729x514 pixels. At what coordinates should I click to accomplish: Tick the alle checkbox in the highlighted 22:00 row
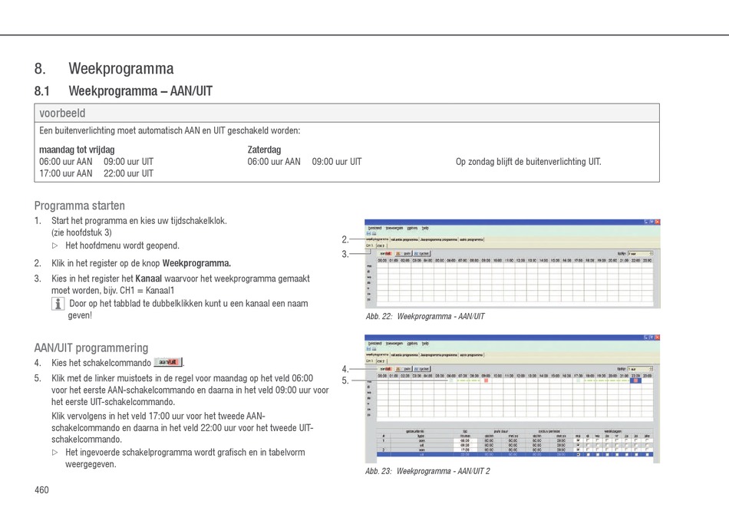[x=647, y=454]
